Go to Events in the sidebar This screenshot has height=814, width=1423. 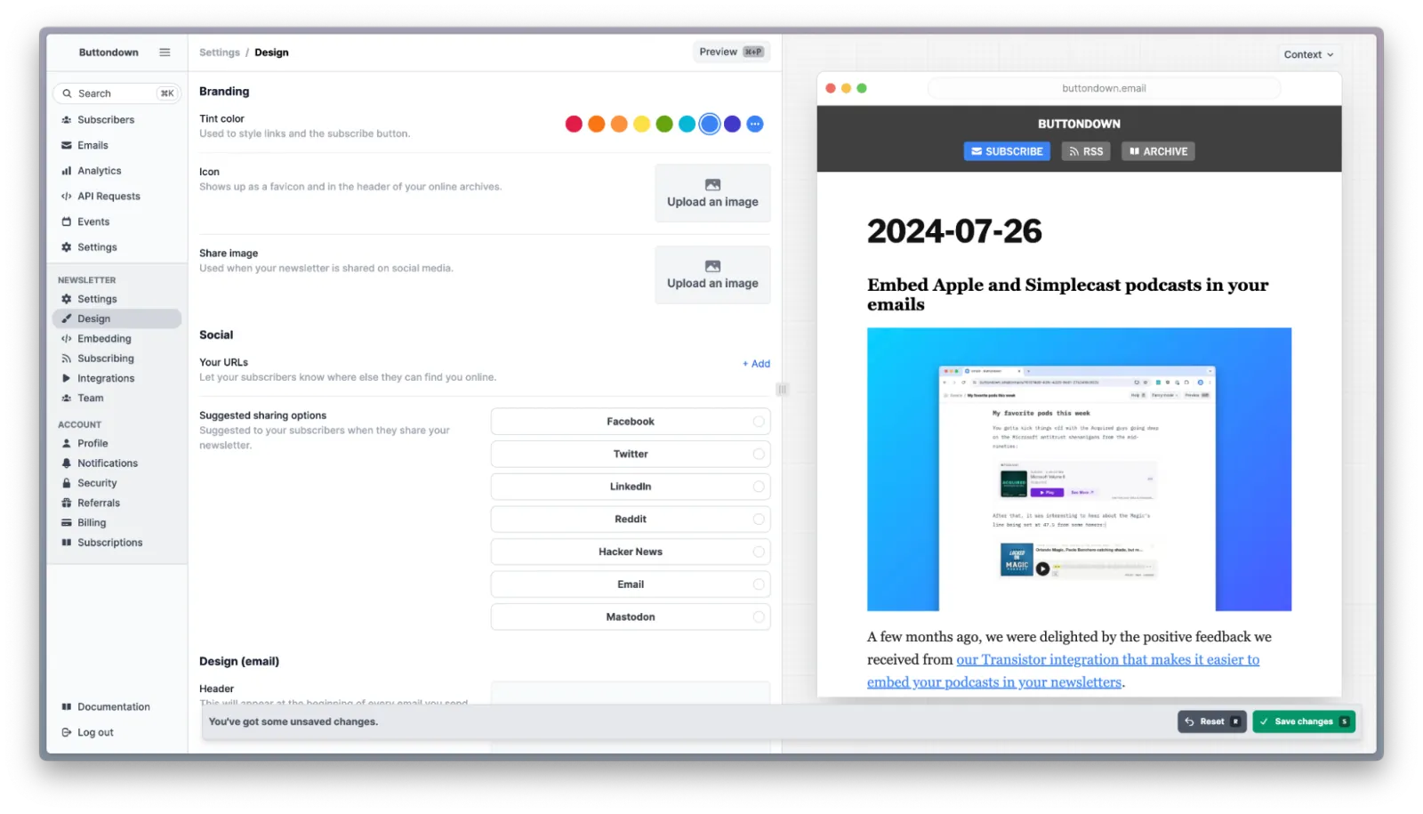click(x=92, y=222)
